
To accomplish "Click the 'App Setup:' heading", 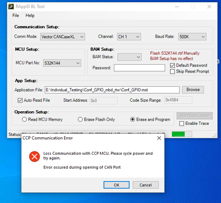I will pyautogui.click(x=26, y=81).
